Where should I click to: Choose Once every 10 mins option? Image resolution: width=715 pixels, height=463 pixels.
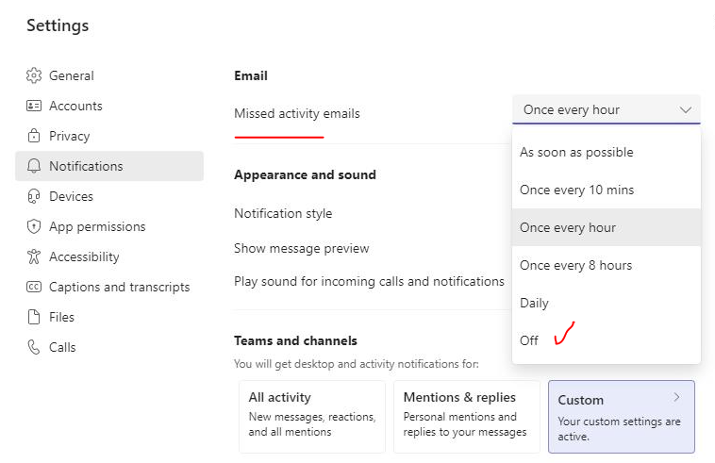[x=607, y=190]
